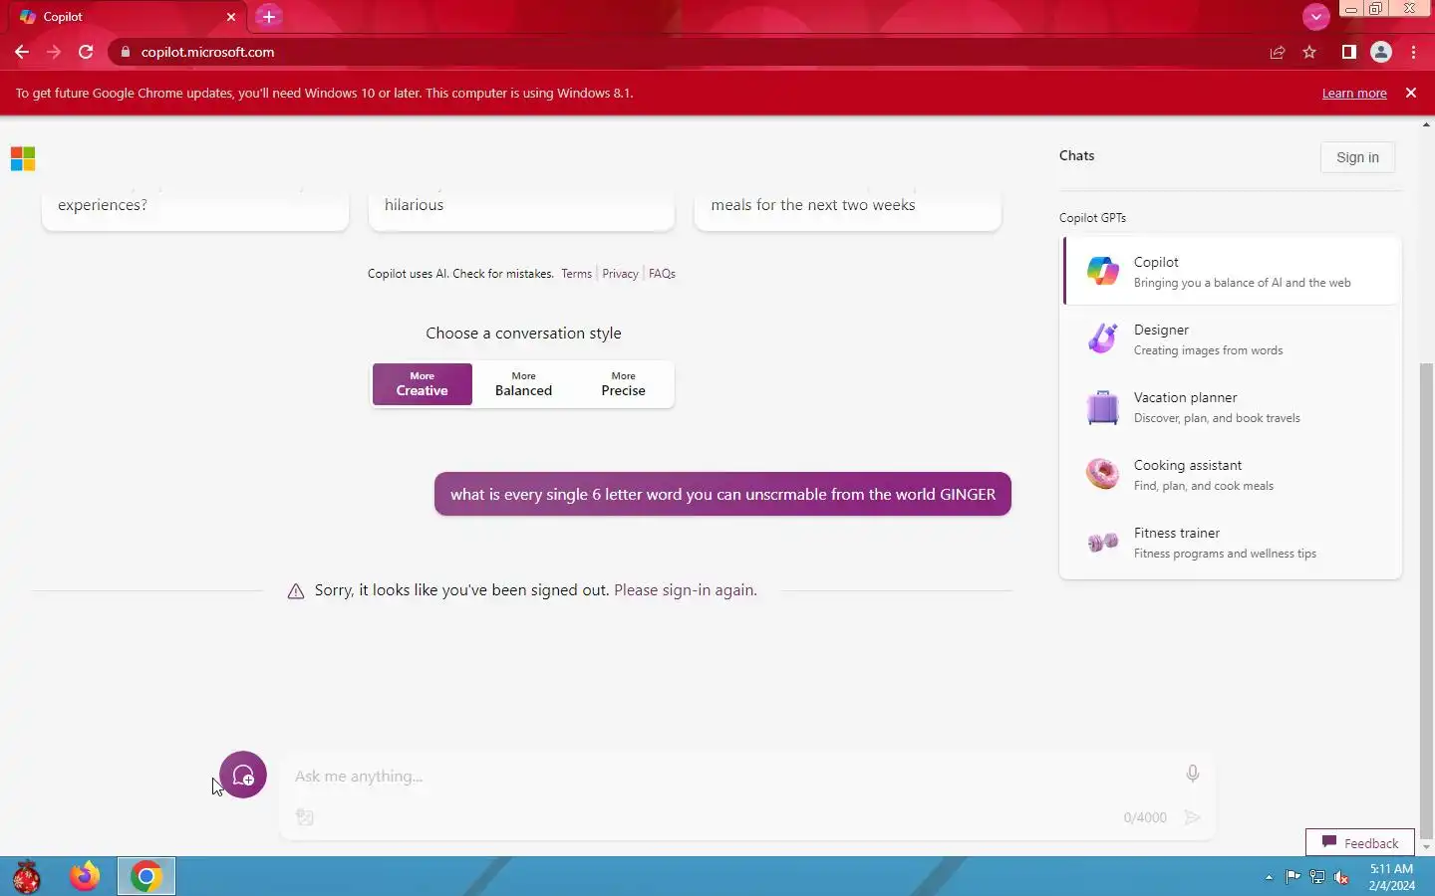This screenshot has height=896, width=1435.
Task: Open the Vacation planner suitcase icon
Action: (1102, 406)
